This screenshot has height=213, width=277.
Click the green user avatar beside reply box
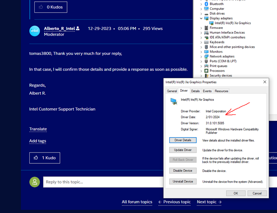coord(35,182)
